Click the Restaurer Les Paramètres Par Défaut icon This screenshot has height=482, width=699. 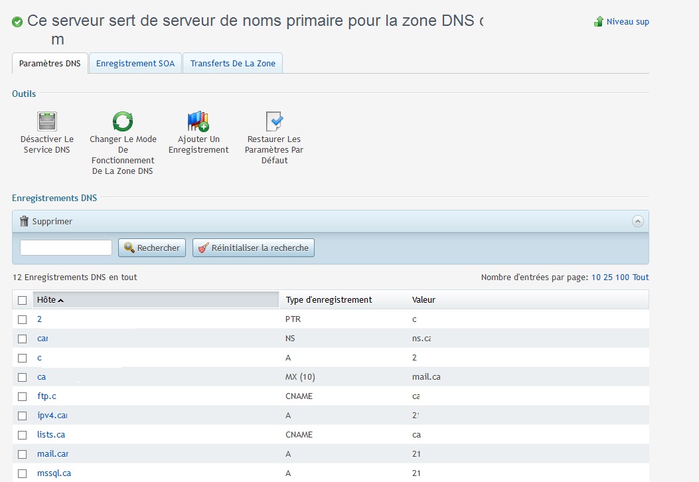(274, 121)
